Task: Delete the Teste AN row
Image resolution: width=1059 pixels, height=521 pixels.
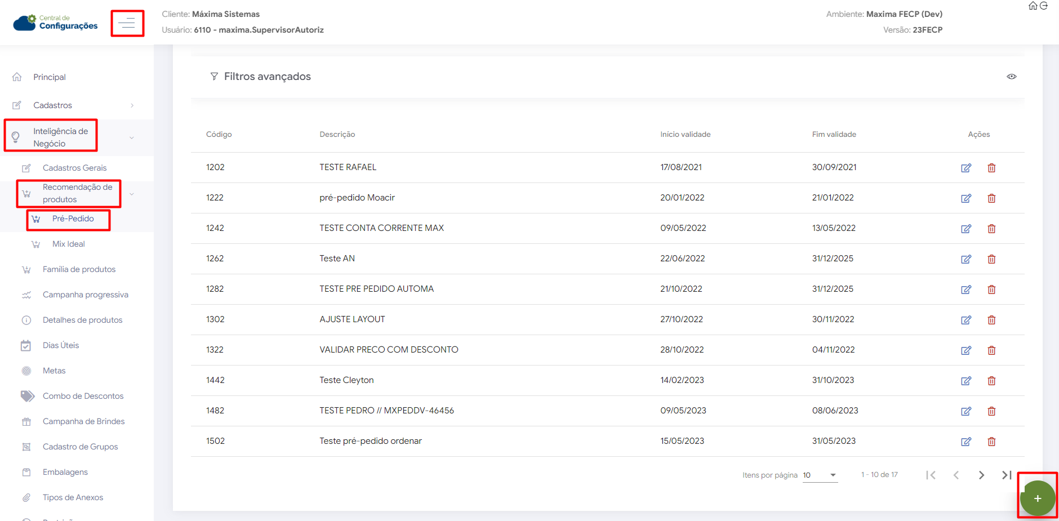Action: pyautogui.click(x=991, y=259)
